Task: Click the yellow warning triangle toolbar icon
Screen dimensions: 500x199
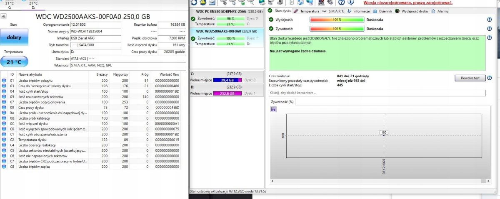Action: click(203, 2)
